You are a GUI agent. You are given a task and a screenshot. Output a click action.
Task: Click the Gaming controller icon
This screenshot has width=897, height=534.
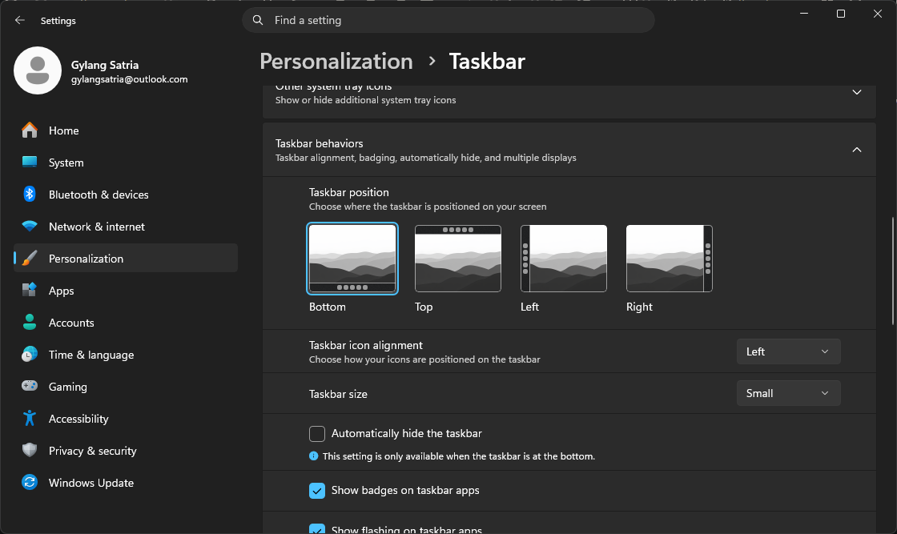pyautogui.click(x=29, y=387)
